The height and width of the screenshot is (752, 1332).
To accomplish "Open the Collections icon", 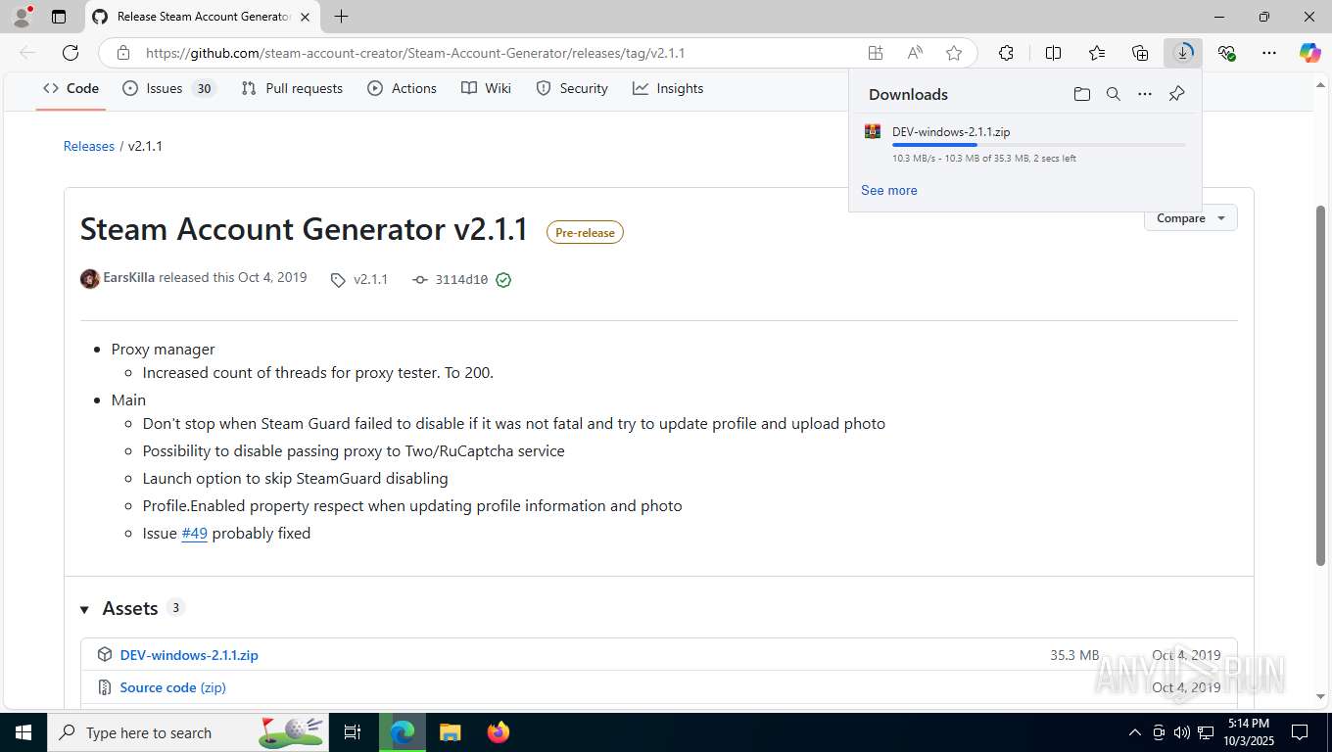I will tap(1140, 53).
